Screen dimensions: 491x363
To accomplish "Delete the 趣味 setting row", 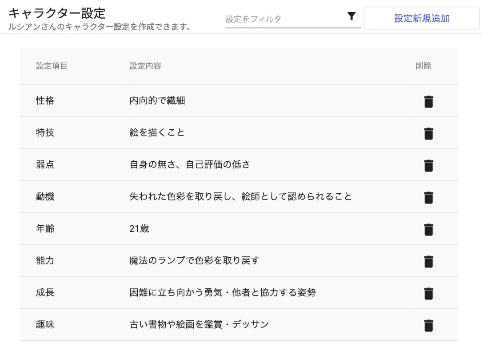I will click(428, 325).
